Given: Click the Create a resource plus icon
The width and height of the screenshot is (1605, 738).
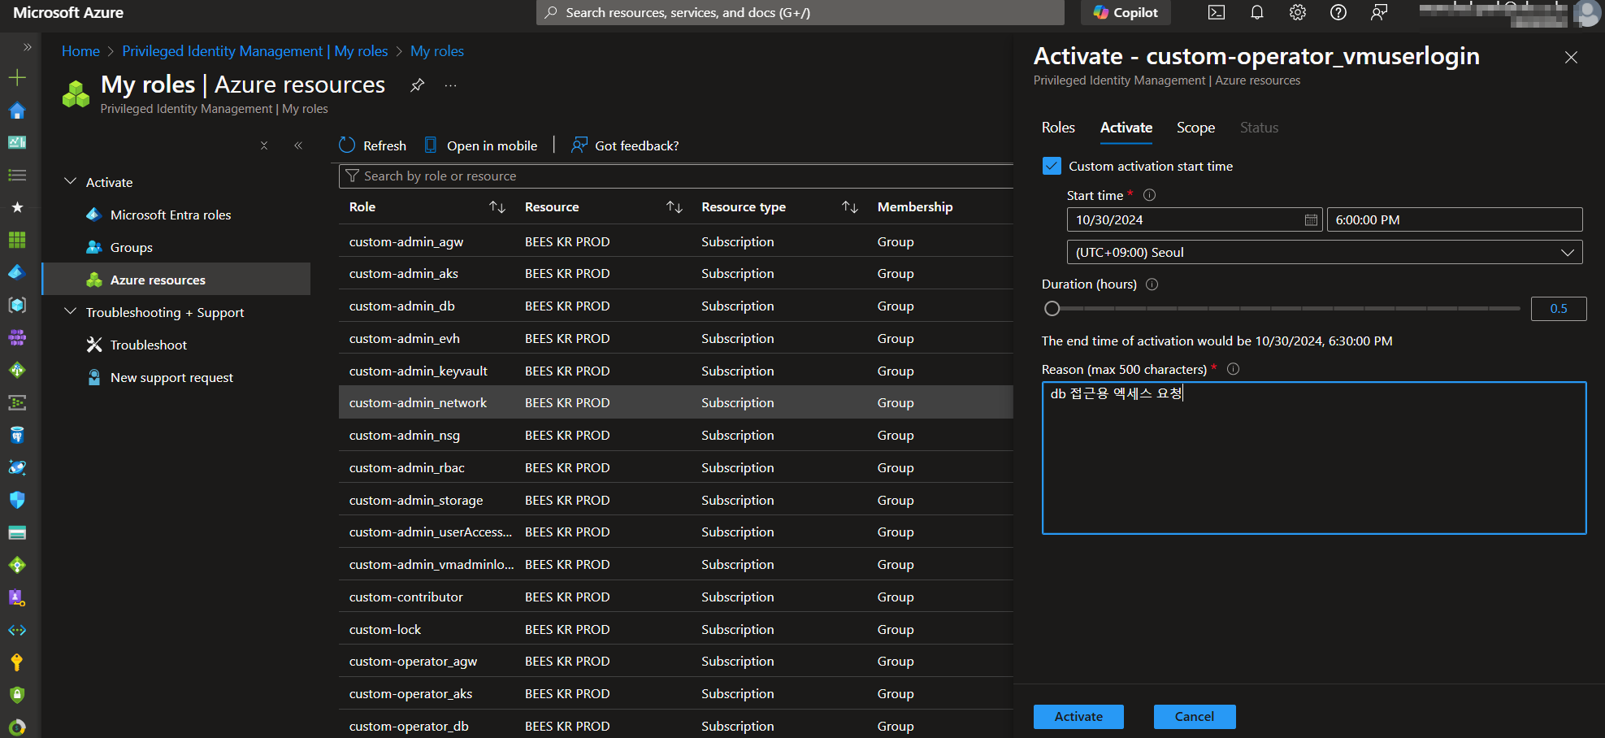Looking at the screenshot, I should pos(17,78).
